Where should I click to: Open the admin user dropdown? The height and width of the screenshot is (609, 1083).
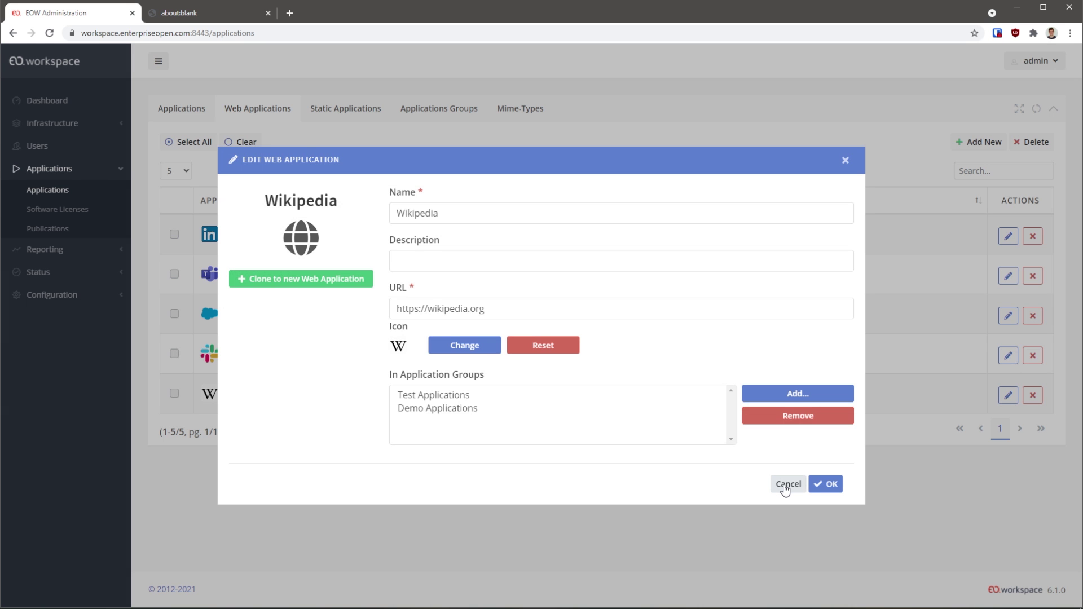1034,61
